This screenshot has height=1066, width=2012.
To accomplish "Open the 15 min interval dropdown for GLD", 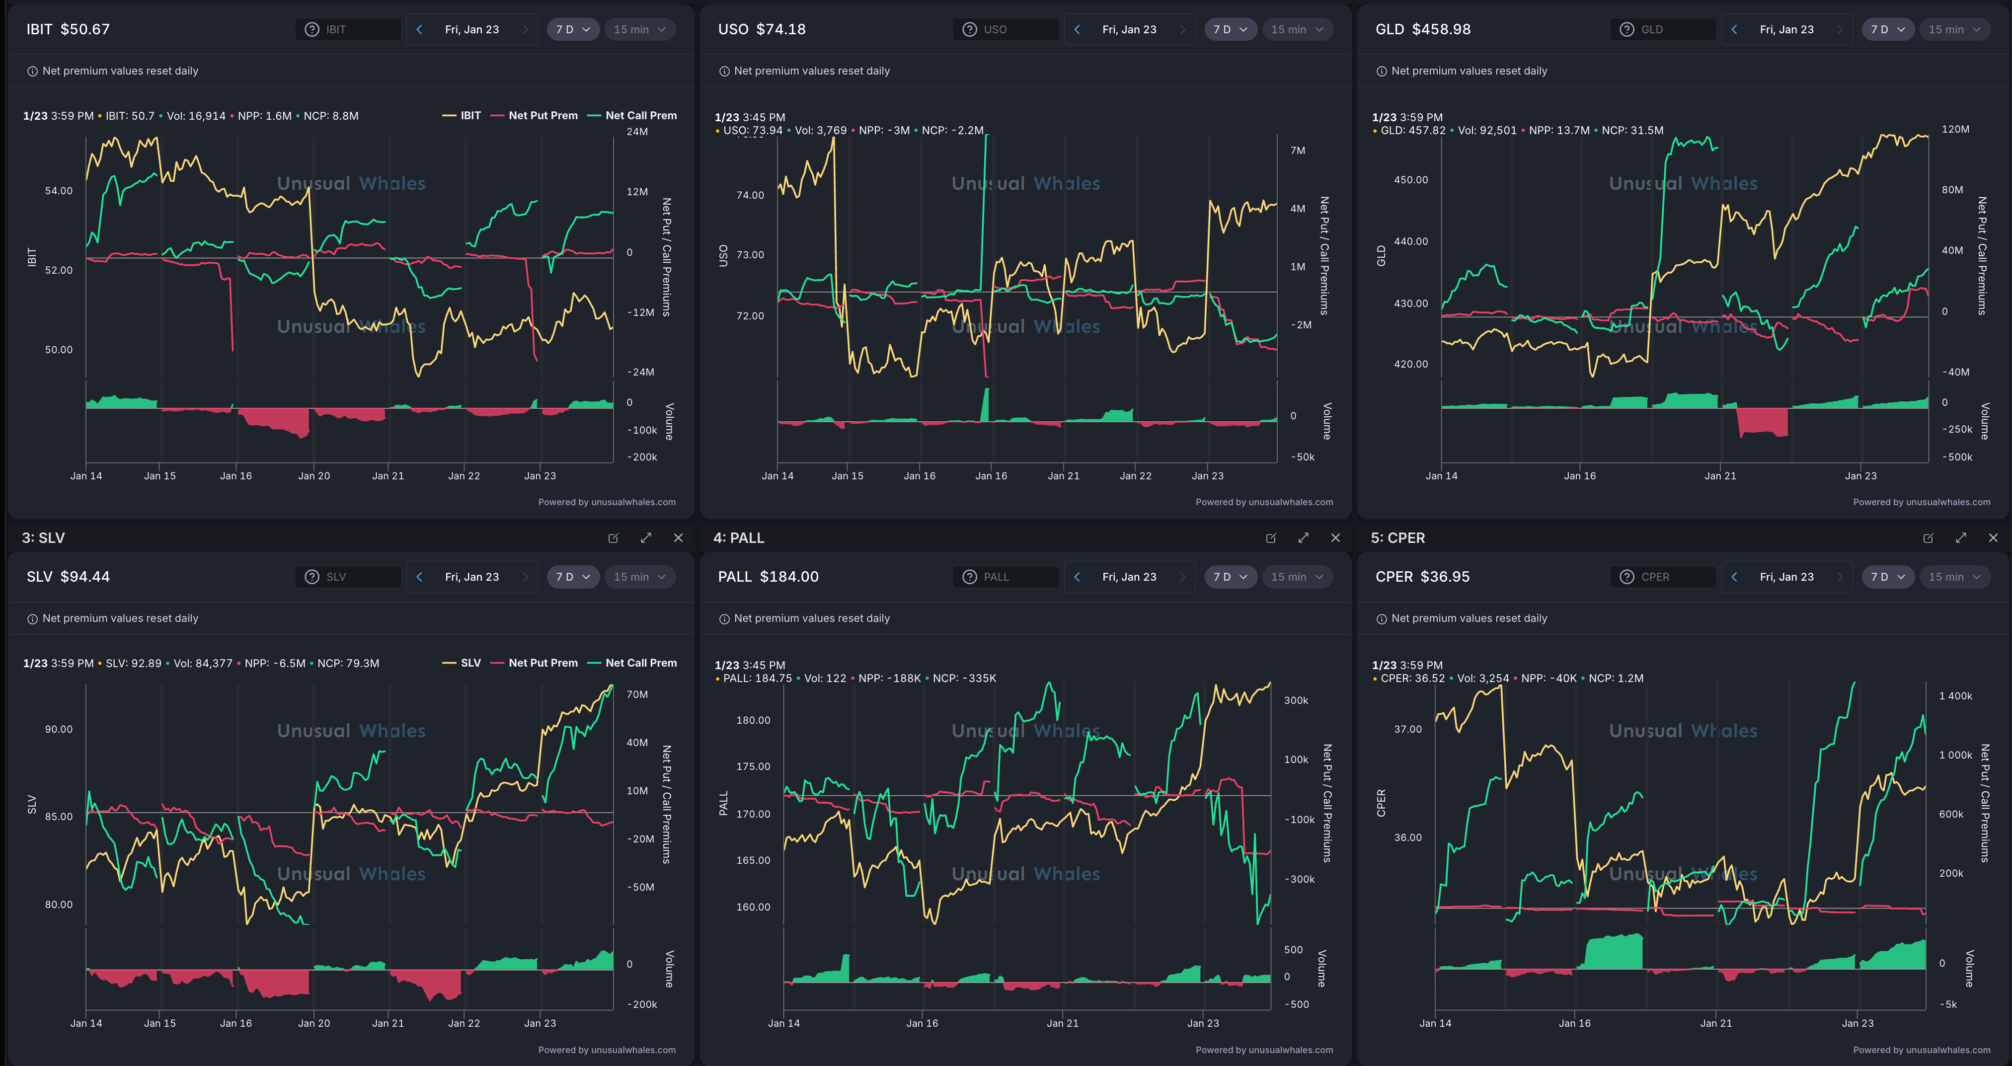I will (1953, 30).
